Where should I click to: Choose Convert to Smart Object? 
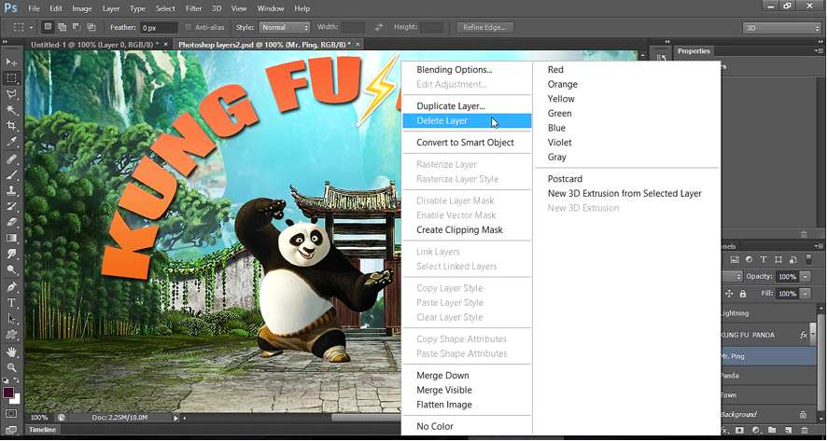467,143
